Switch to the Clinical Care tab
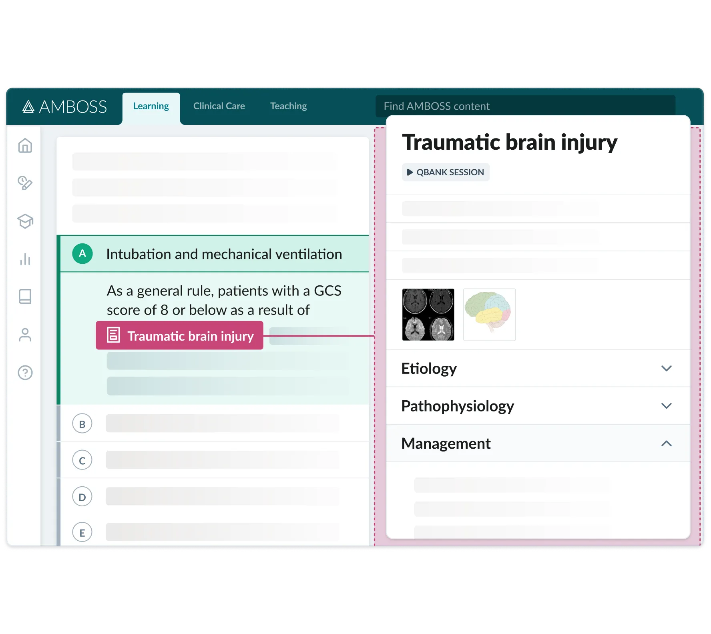711x634 pixels. click(x=219, y=106)
